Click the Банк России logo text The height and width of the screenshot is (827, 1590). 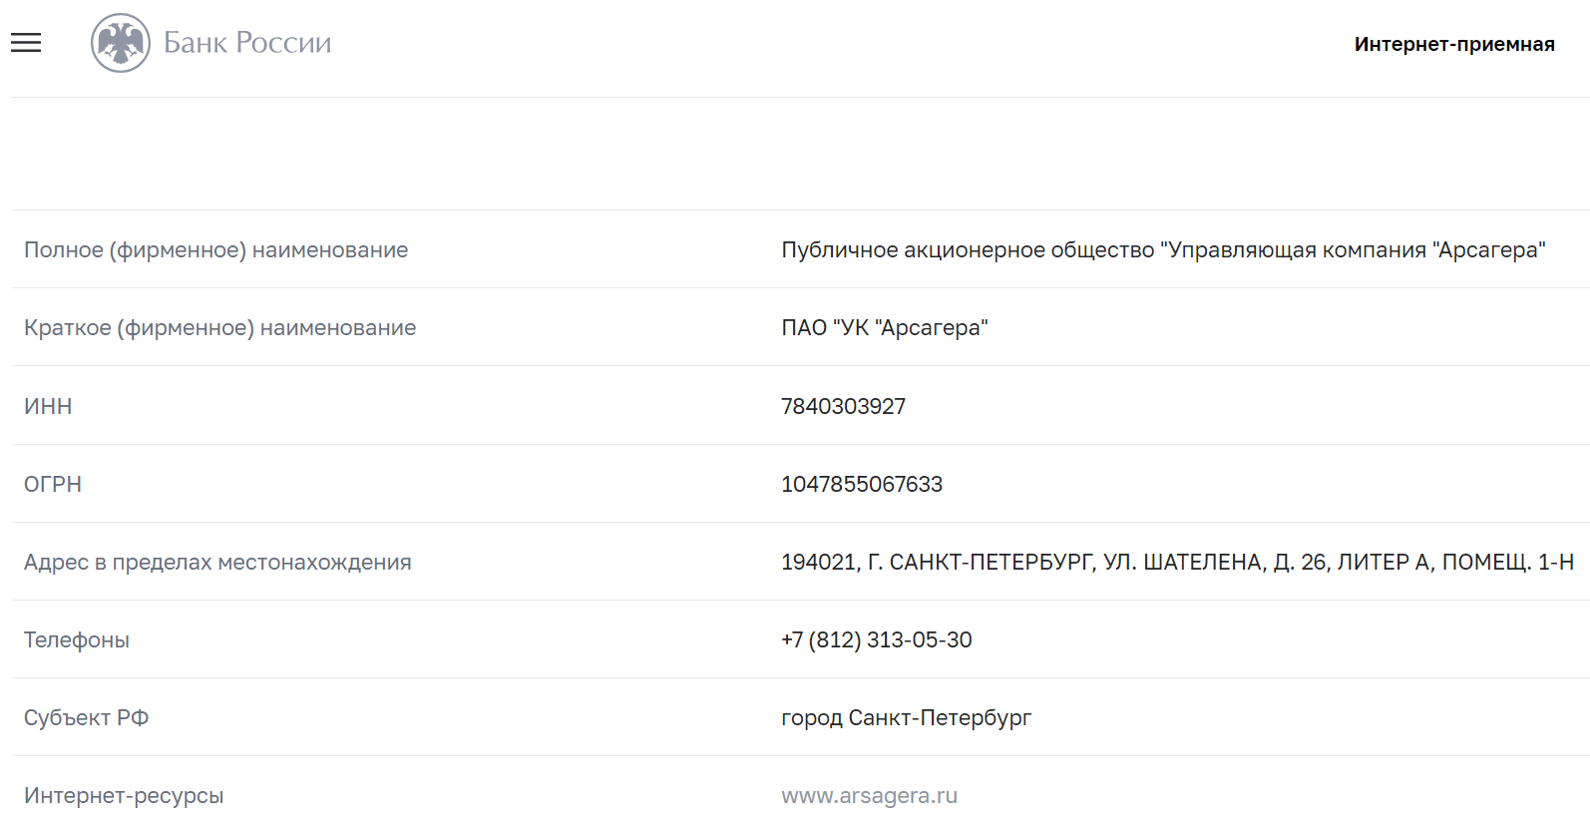[247, 43]
